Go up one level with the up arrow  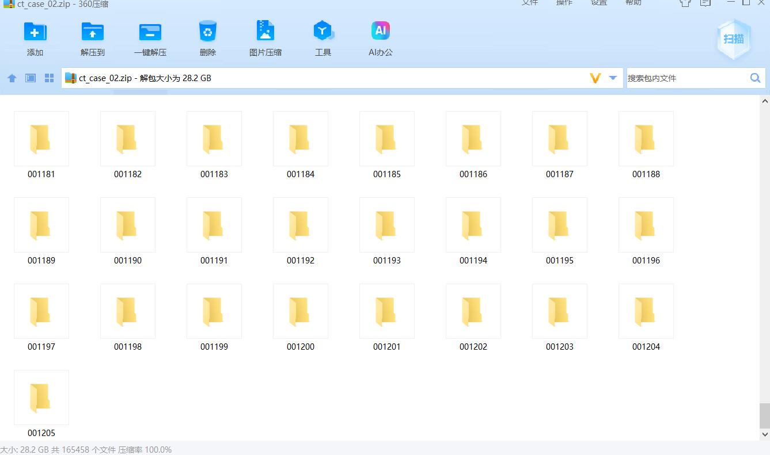click(x=12, y=78)
